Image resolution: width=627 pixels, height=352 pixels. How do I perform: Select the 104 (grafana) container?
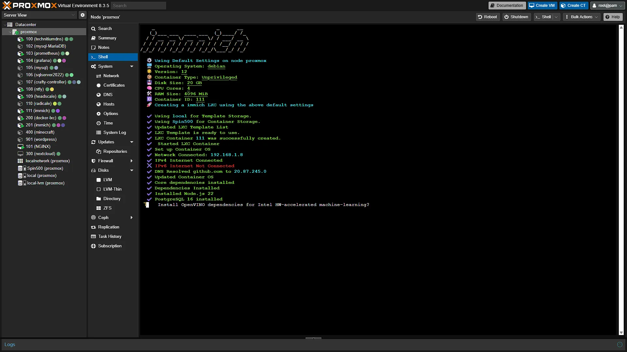(39, 61)
